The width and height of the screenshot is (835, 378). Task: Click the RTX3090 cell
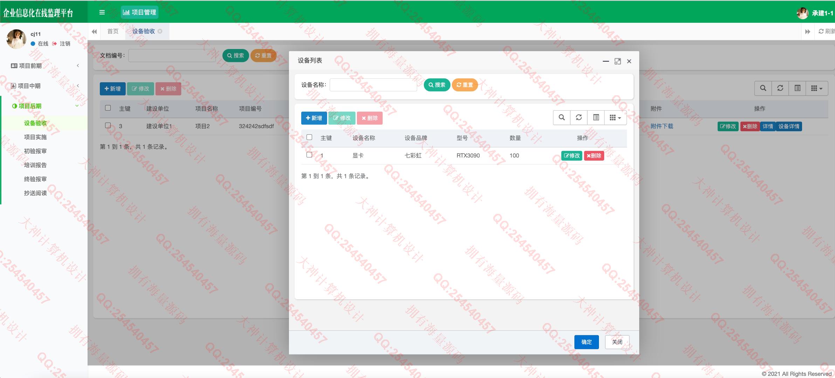[468, 155]
